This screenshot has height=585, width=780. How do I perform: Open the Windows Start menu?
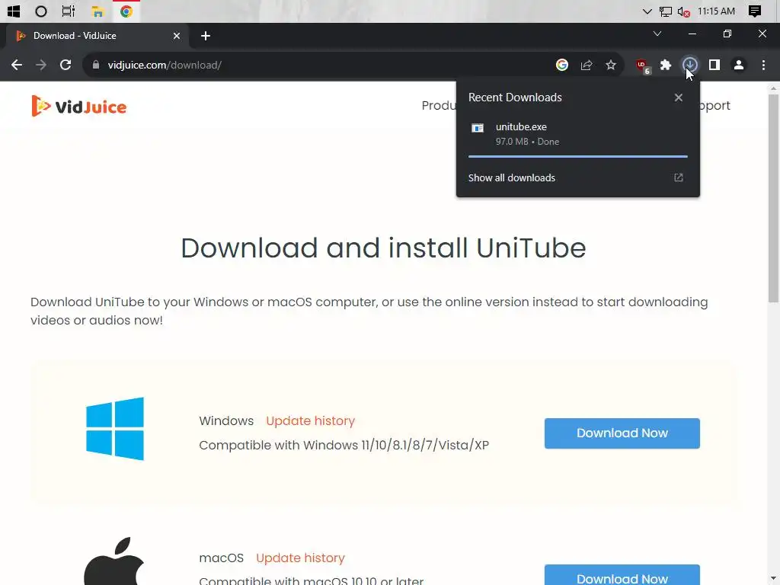tap(14, 11)
